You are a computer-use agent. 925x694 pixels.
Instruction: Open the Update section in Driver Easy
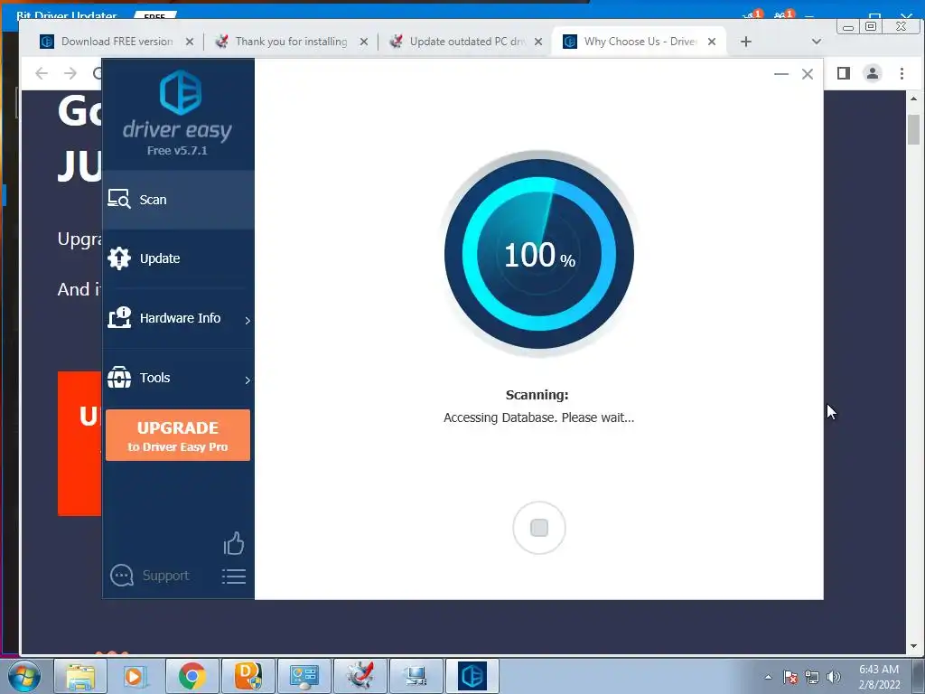click(x=178, y=258)
